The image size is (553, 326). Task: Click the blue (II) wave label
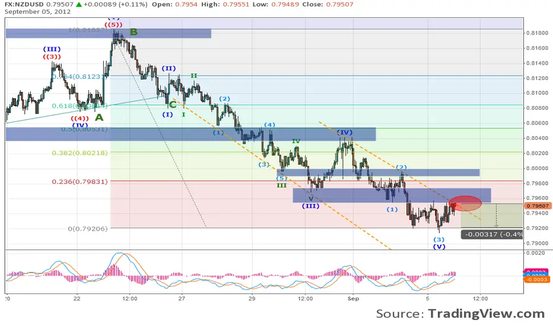[x=169, y=68]
